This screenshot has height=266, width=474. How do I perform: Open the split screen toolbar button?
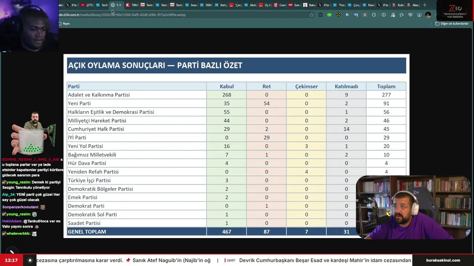(x=384, y=15)
